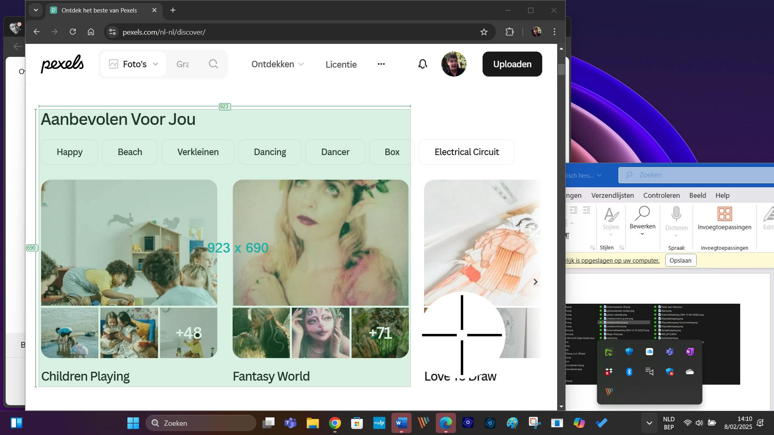Open Invoegtoepassingen add-ins icon

pos(724,214)
